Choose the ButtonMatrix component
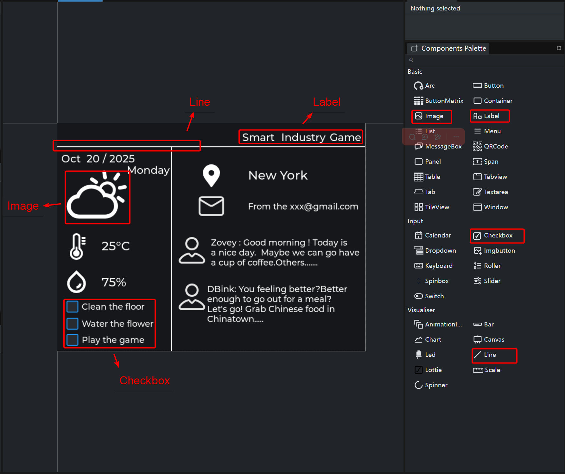Image resolution: width=565 pixels, height=474 pixels. pos(438,101)
